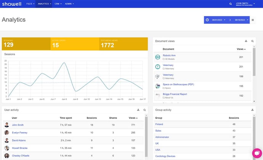The height and width of the screenshot is (160, 263).
Task: Select the Sessions 129 stat tile
Action: (26, 44)
